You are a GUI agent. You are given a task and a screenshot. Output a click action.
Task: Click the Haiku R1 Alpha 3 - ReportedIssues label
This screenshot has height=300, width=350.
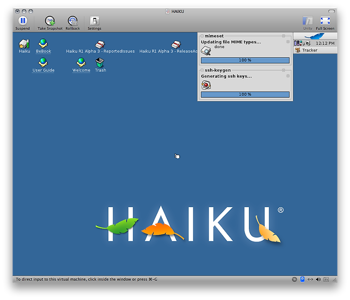[100, 52]
